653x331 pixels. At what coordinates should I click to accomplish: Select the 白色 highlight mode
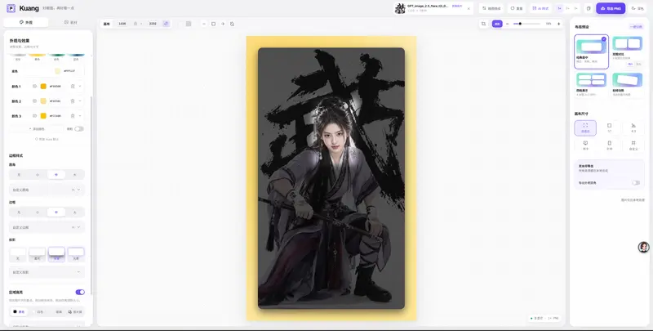(38, 312)
